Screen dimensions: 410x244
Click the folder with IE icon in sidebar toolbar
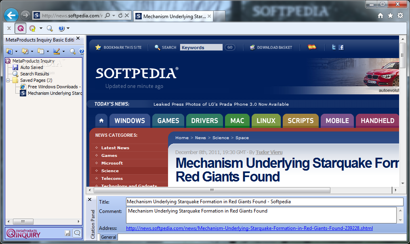(9, 51)
